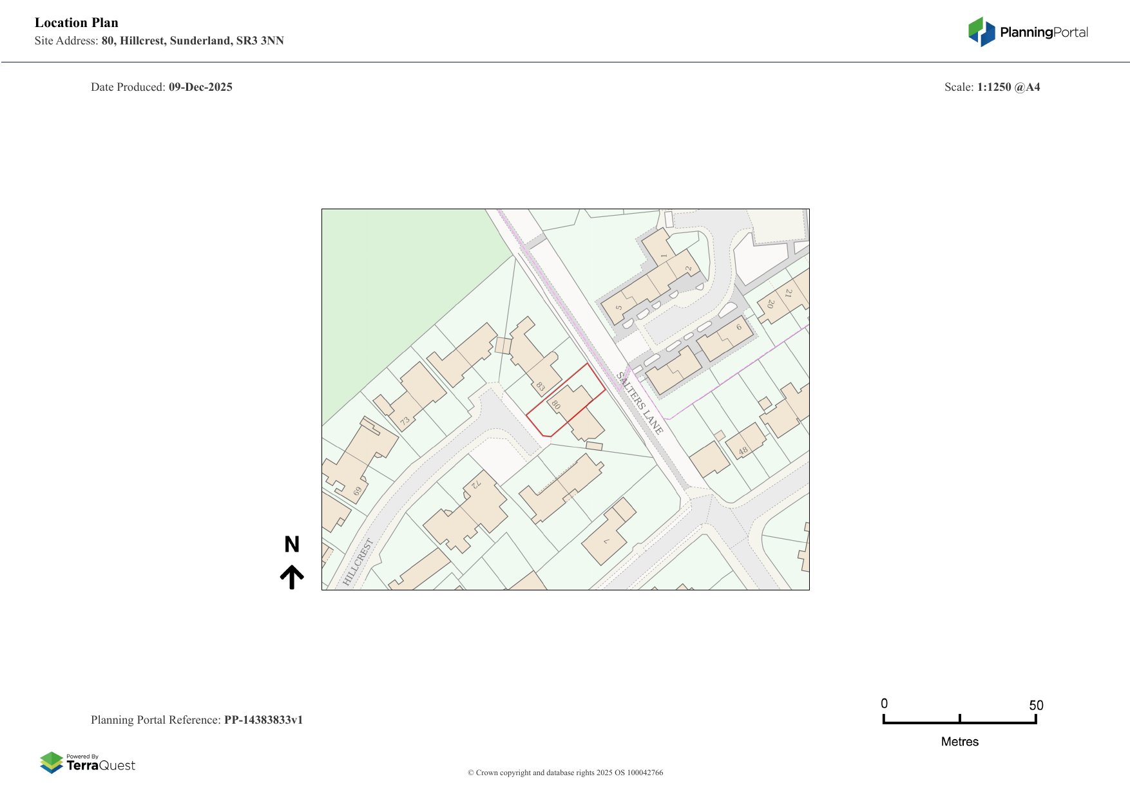
Task: Select building number 72
Action: pos(476,484)
